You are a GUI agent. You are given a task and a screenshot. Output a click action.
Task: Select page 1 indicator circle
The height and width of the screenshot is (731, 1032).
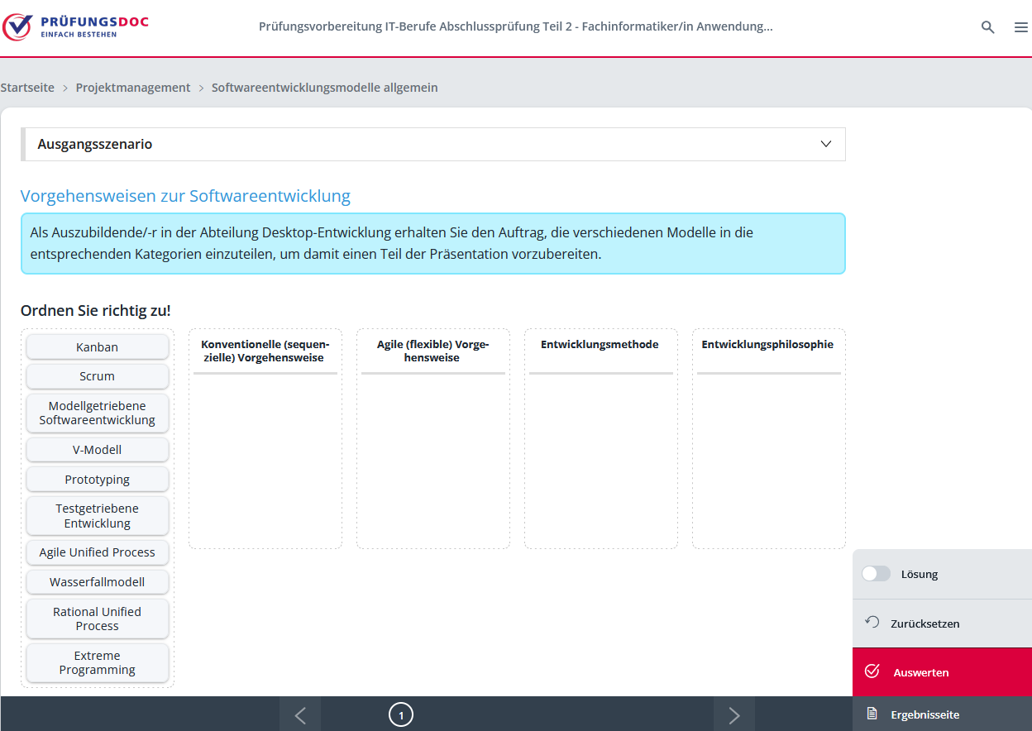tap(401, 715)
